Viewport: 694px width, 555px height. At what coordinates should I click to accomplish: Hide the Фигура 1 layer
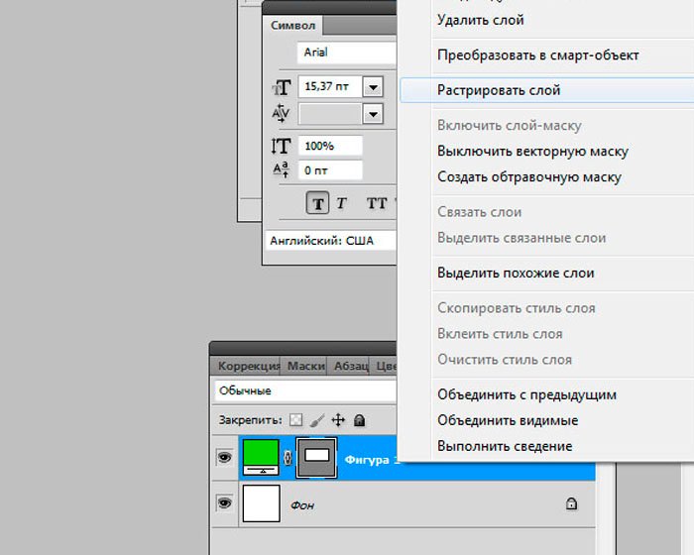coord(224,458)
